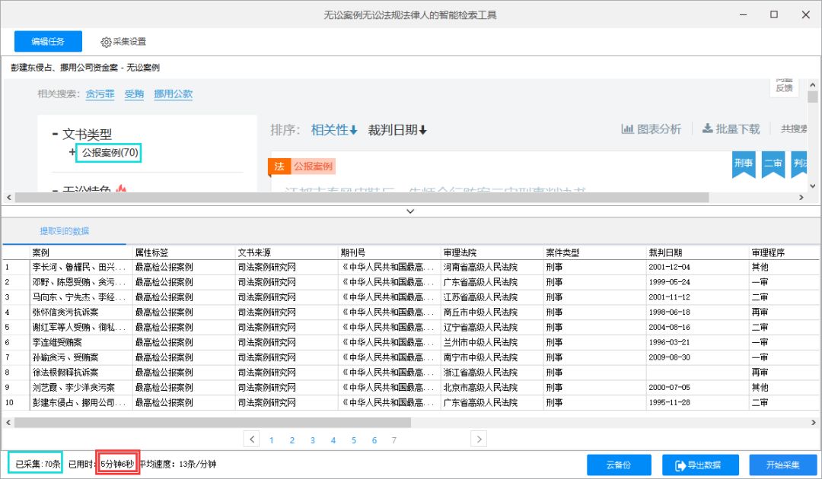
Task: Go to next results page arrow
Action: point(479,439)
